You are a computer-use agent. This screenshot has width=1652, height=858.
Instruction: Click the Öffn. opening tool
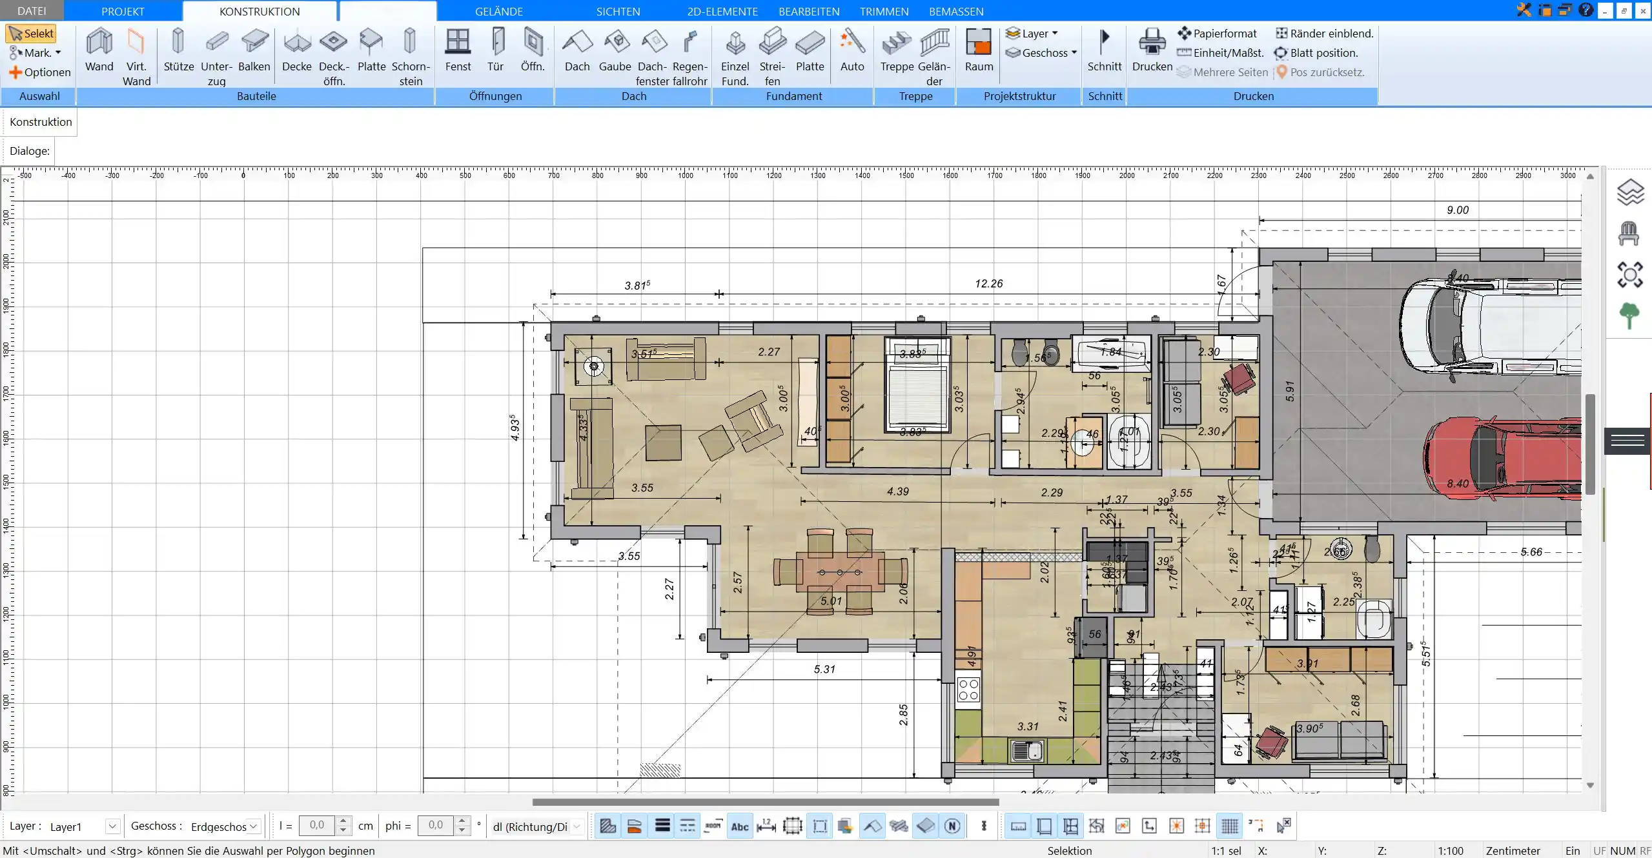[x=533, y=50]
